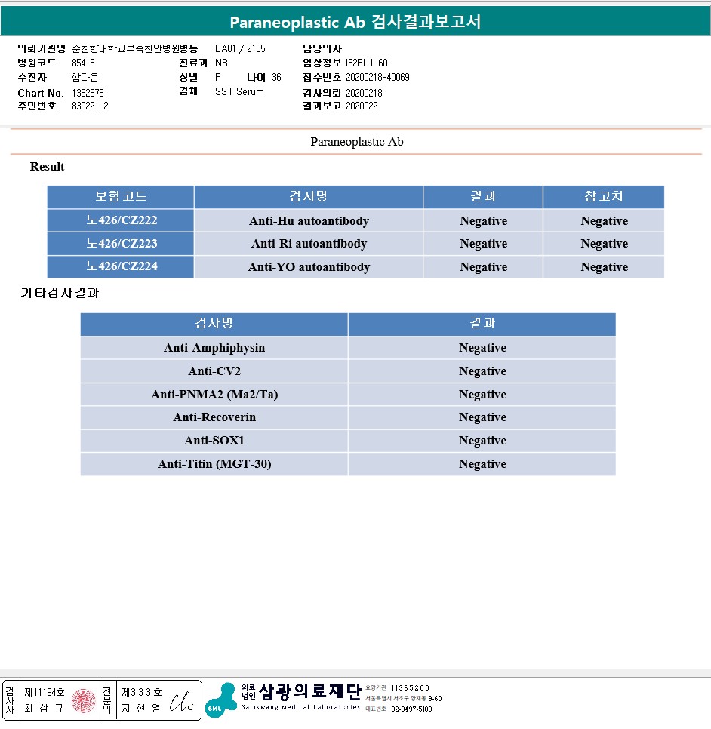Click the Anti-CV2 row name

[x=214, y=371]
